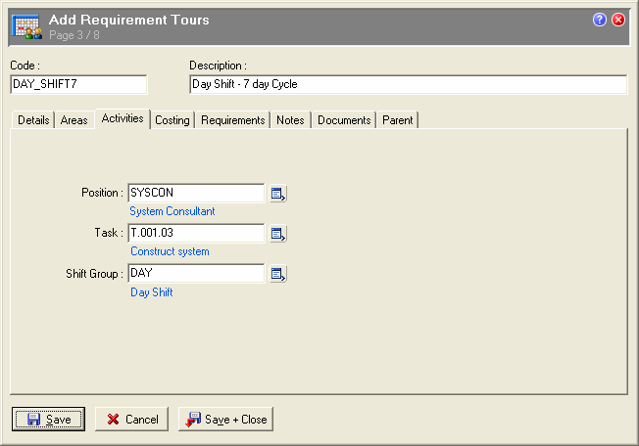Click the 'Task :' label
639x446 pixels.
109,233
